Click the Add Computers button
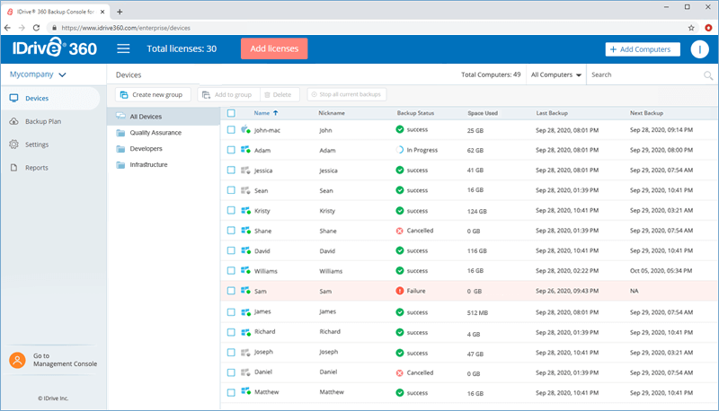The height and width of the screenshot is (411, 719). click(643, 49)
